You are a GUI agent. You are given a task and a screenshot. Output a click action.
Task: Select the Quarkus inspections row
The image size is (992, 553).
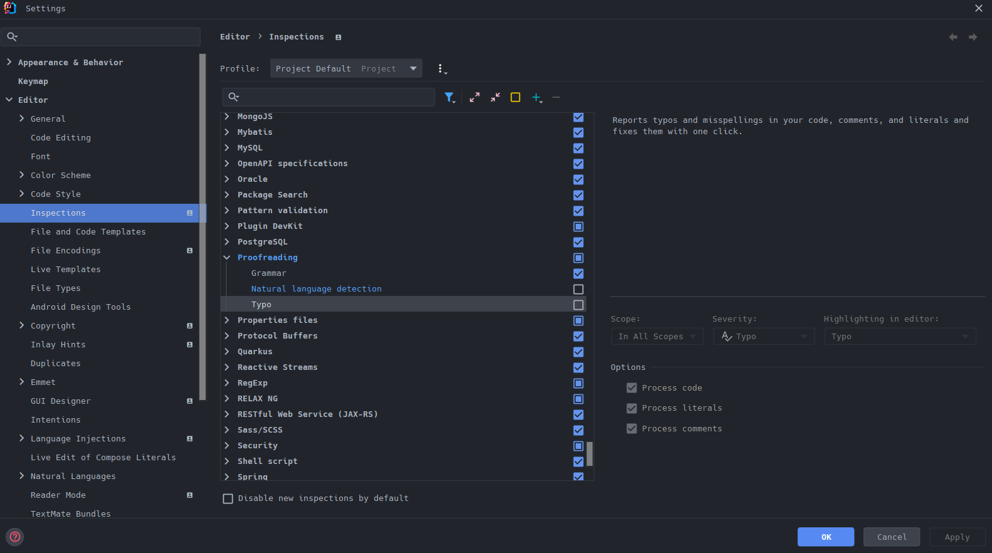[403, 352]
